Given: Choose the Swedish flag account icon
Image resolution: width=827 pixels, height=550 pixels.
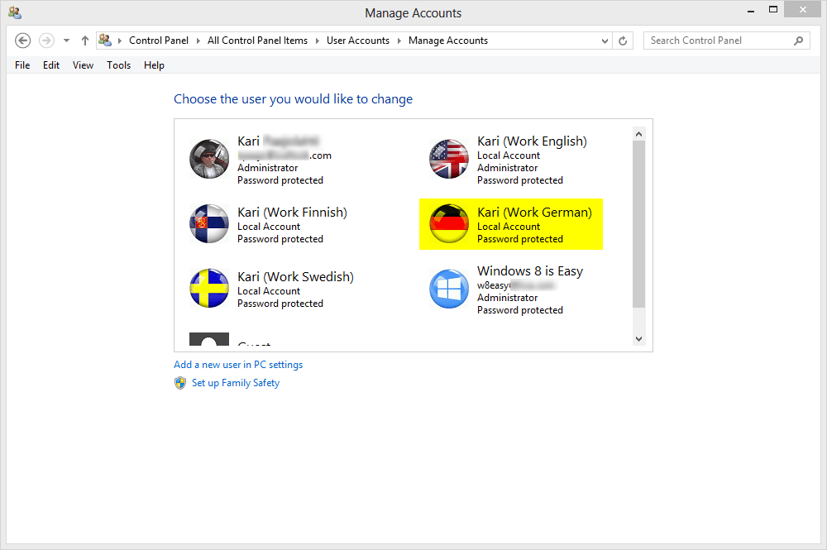Looking at the screenshot, I should (x=209, y=289).
